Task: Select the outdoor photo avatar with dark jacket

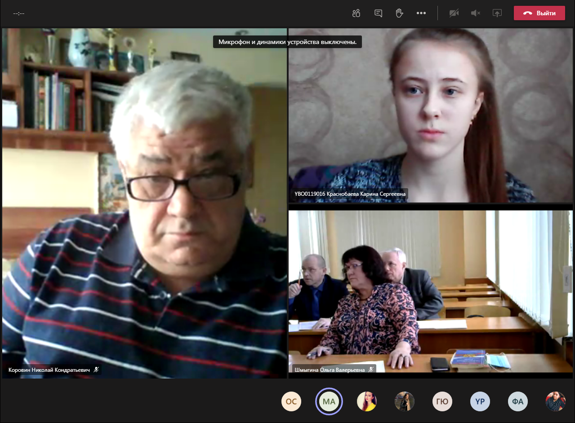Action: pos(405,401)
